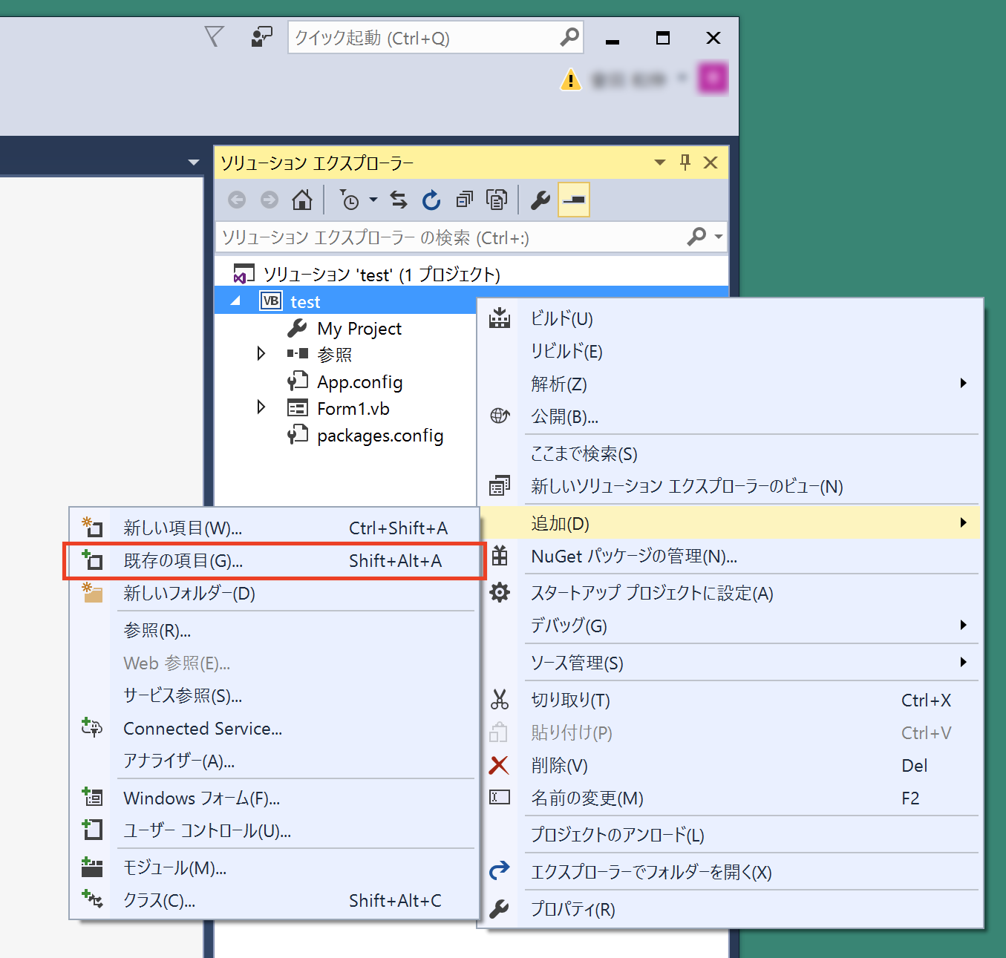Choose 公開(B)... menu item
Image resolution: width=1006 pixels, height=958 pixels.
731,416
